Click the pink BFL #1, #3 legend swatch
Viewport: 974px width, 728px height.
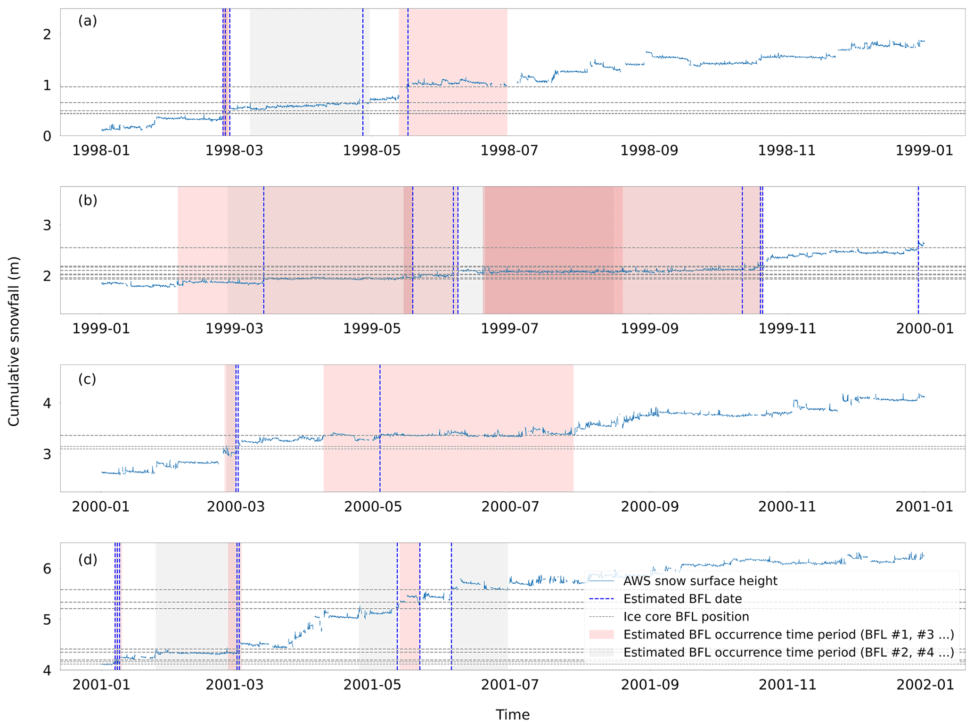pos(601,635)
